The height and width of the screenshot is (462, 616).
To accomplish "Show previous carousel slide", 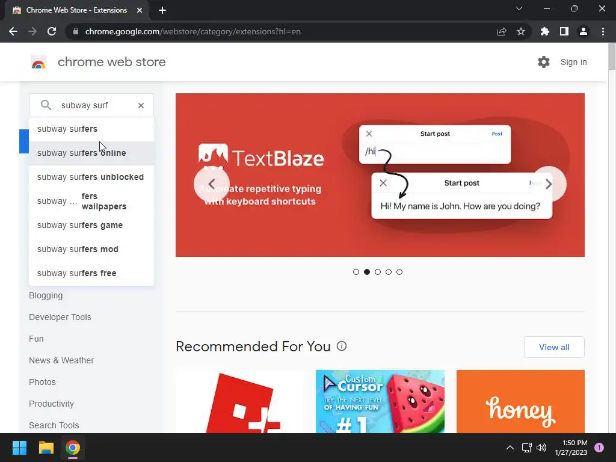I will 211,184.
